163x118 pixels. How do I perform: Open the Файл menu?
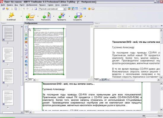(3, 5)
